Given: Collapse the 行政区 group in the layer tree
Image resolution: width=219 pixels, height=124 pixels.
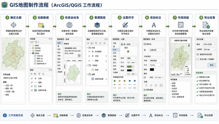Looking at the screenshot, I should point(87,65).
